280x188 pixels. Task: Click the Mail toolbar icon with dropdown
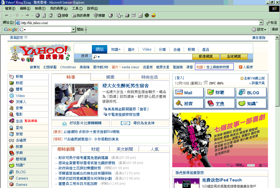tap(119, 16)
